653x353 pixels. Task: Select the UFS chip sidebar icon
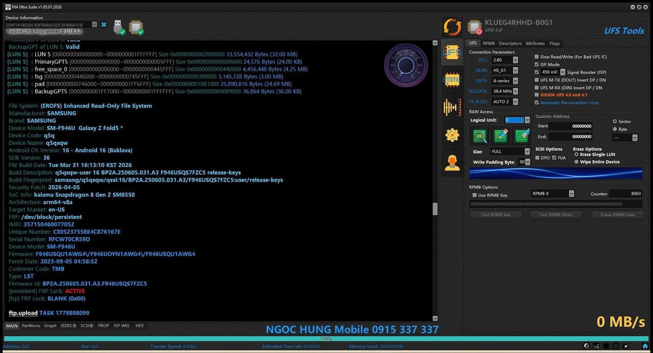(x=452, y=51)
